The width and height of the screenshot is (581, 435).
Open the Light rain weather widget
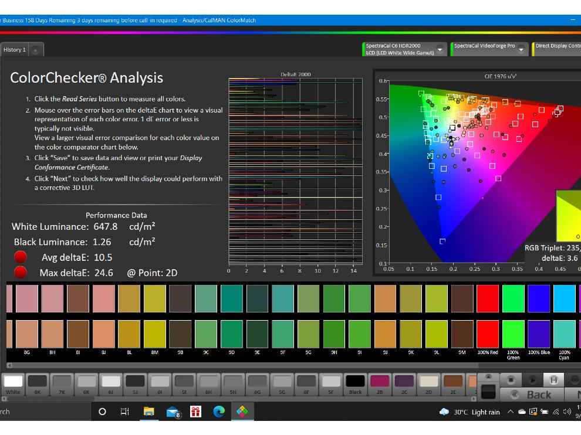coord(469,412)
